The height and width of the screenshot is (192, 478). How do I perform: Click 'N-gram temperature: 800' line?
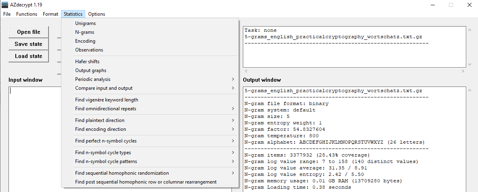(x=282, y=136)
